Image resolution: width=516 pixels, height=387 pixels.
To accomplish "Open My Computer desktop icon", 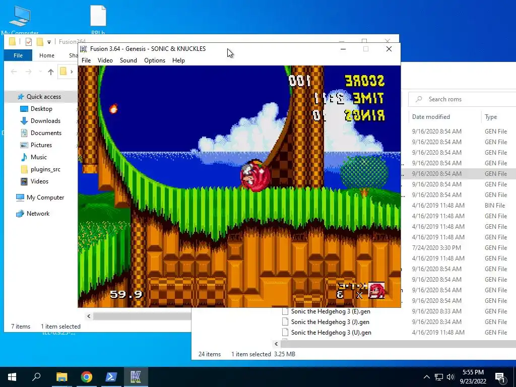I will click(20, 20).
